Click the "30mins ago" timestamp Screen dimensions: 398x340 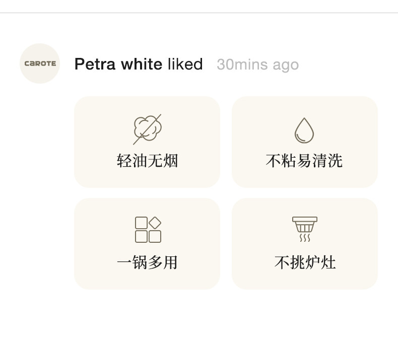pyautogui.click(x=257, y=65)
